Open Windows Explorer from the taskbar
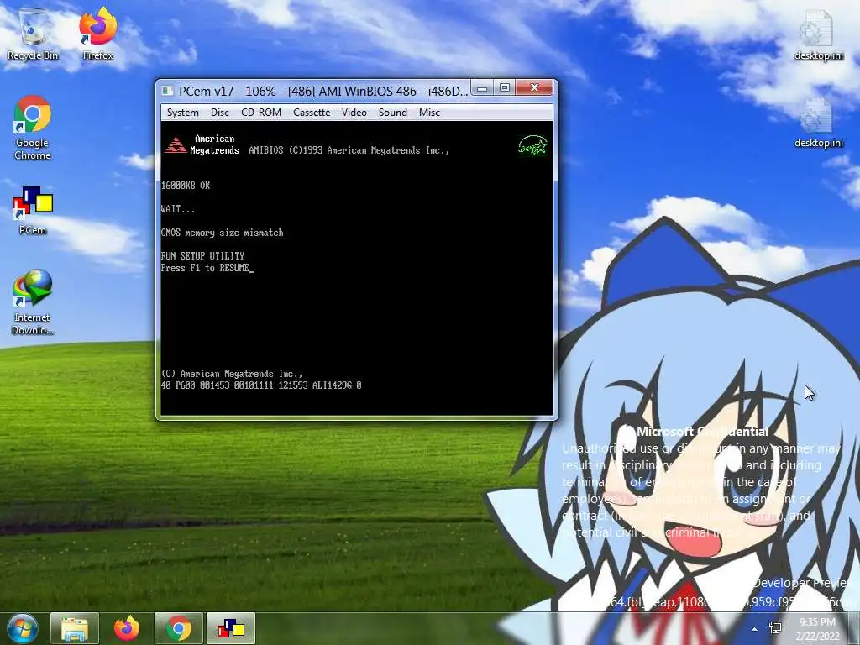The height and width of the screenshot is (645, 860). click(x=75, y=628)
